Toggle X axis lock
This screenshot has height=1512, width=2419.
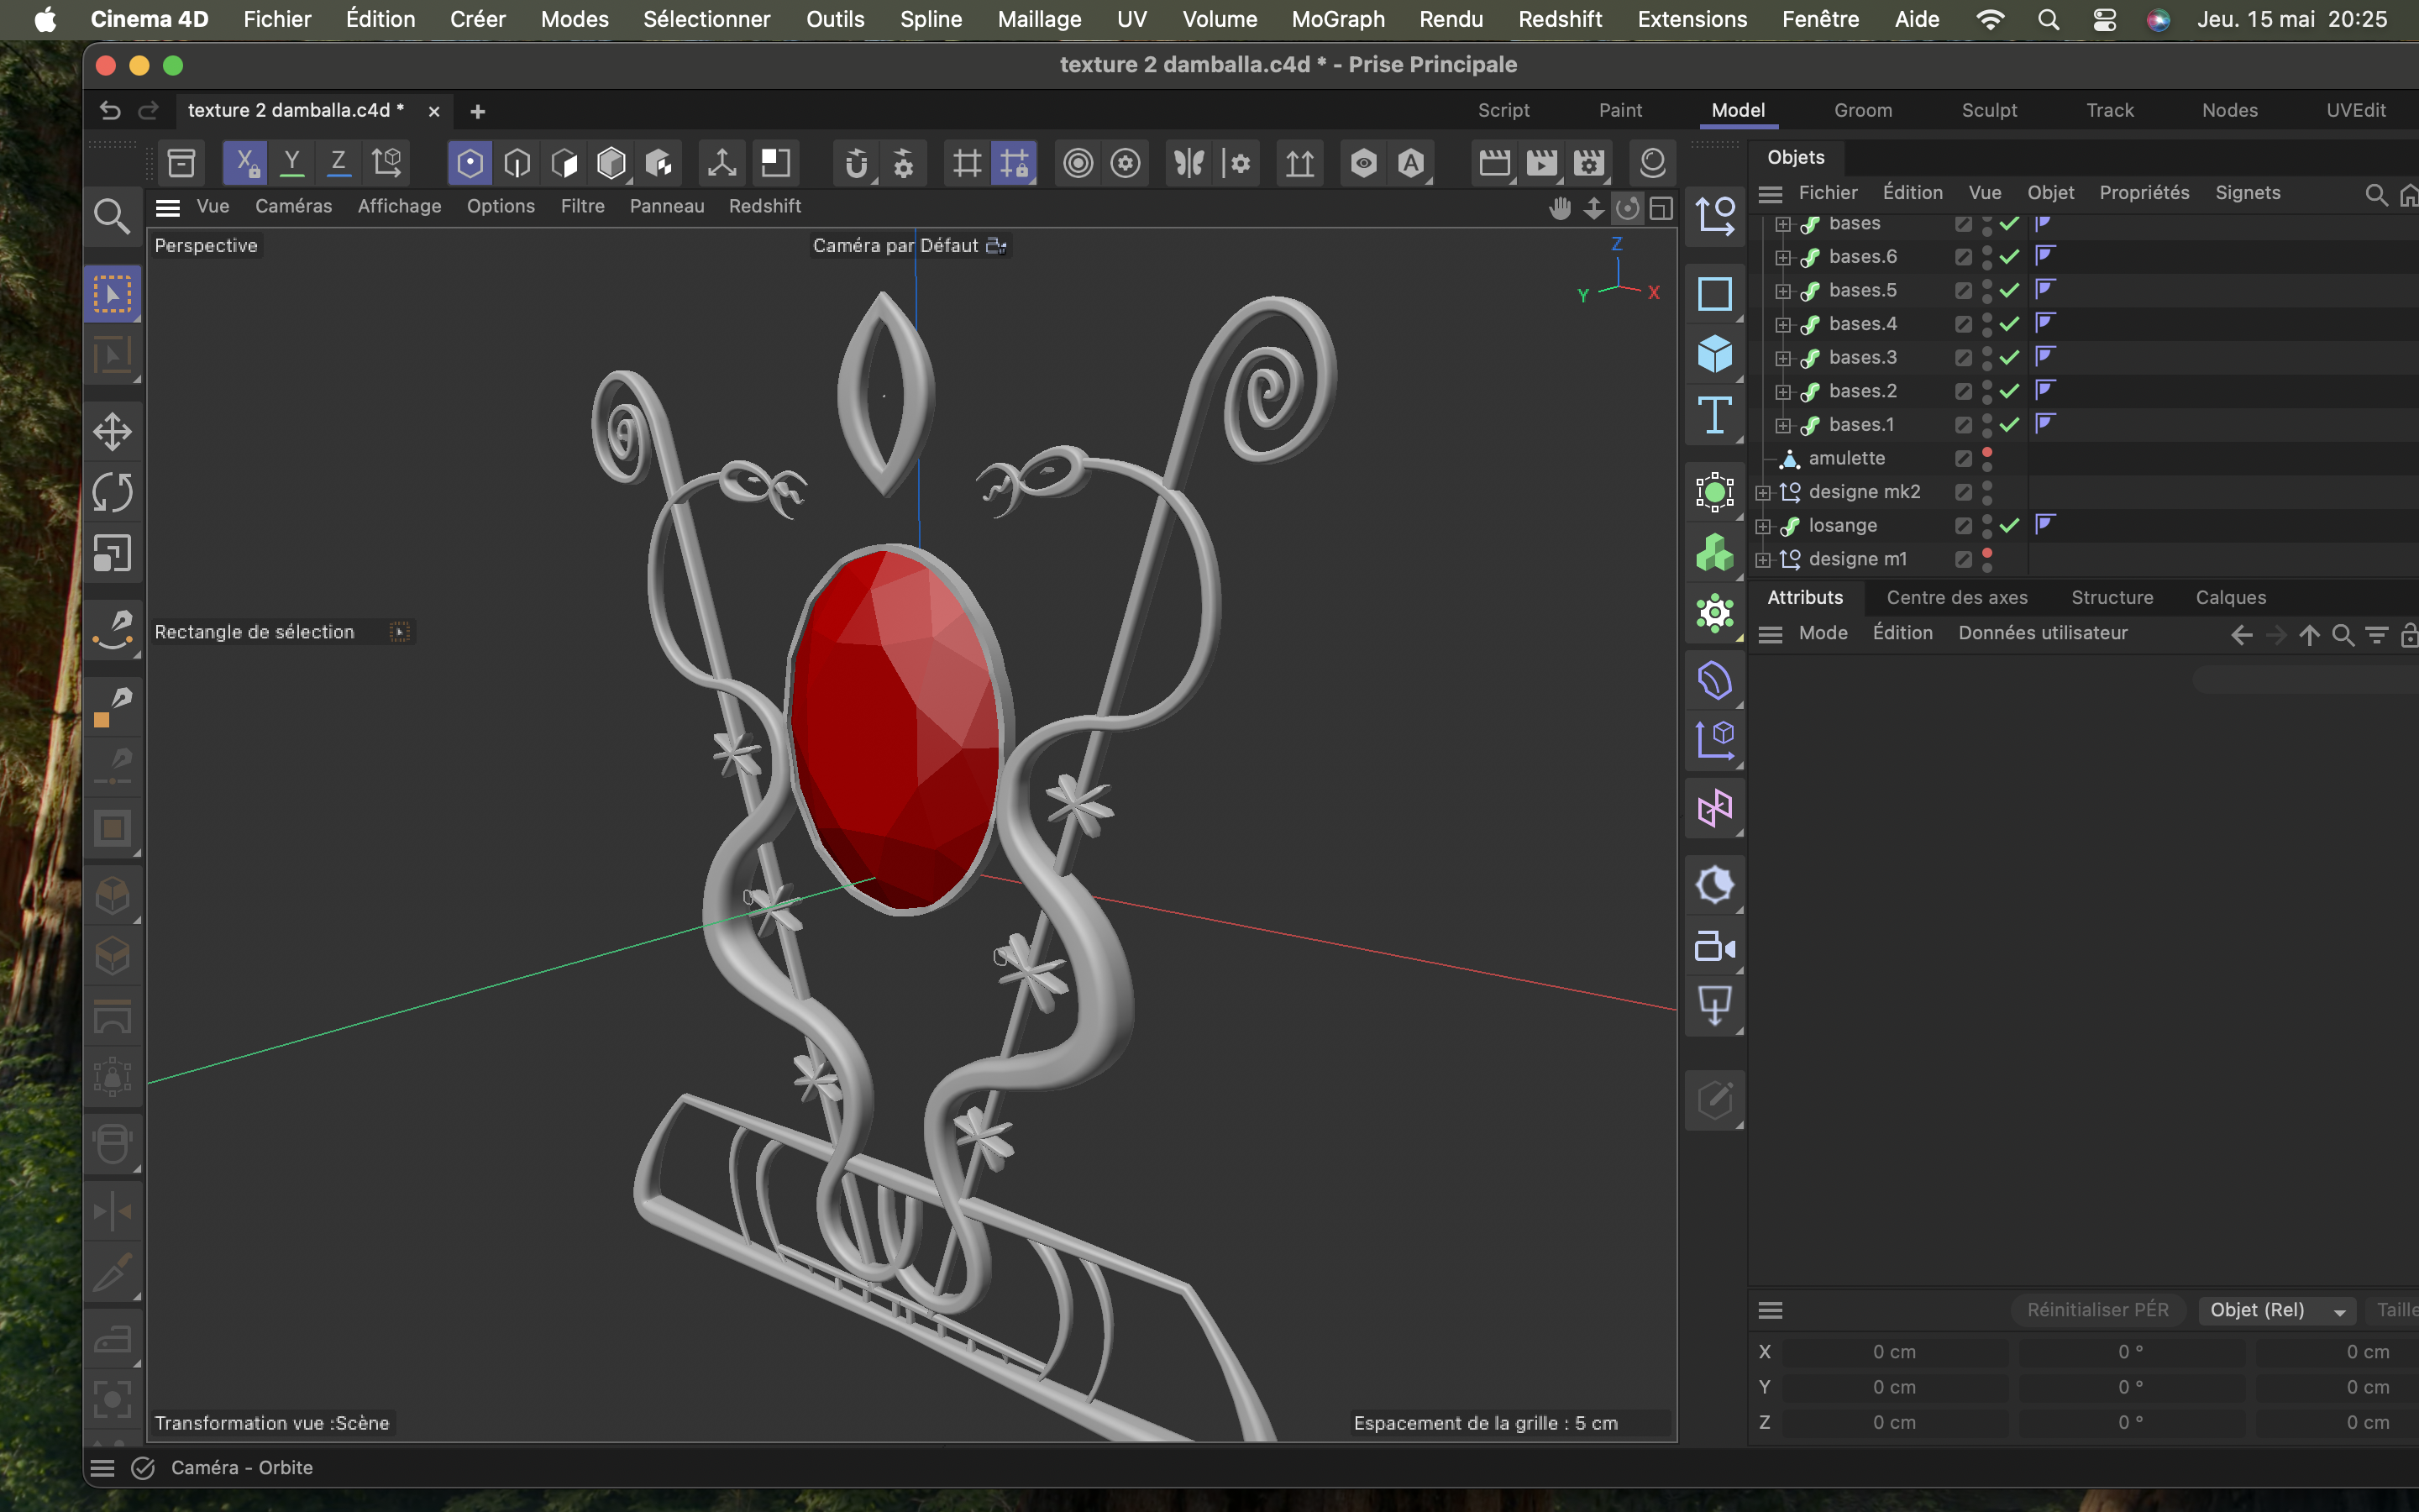[245, 163]
